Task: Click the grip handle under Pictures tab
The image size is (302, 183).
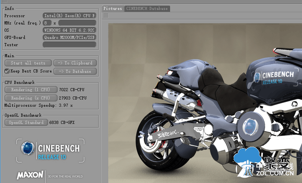Action: (106, 16)
